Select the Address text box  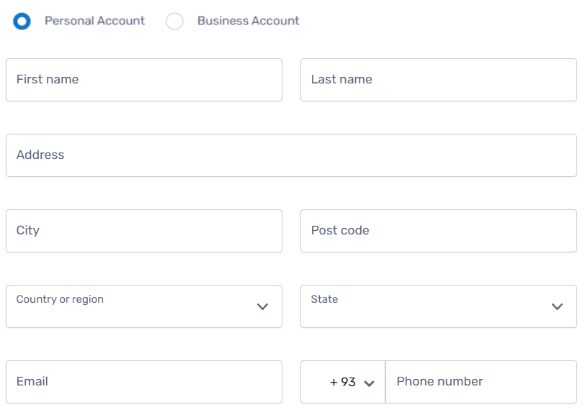[291, 155]
